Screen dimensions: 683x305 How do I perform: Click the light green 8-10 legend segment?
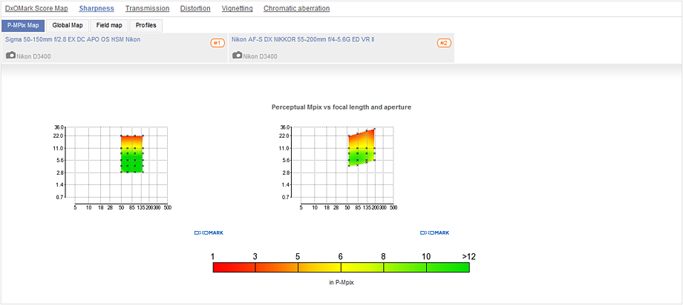click(405, 267)
